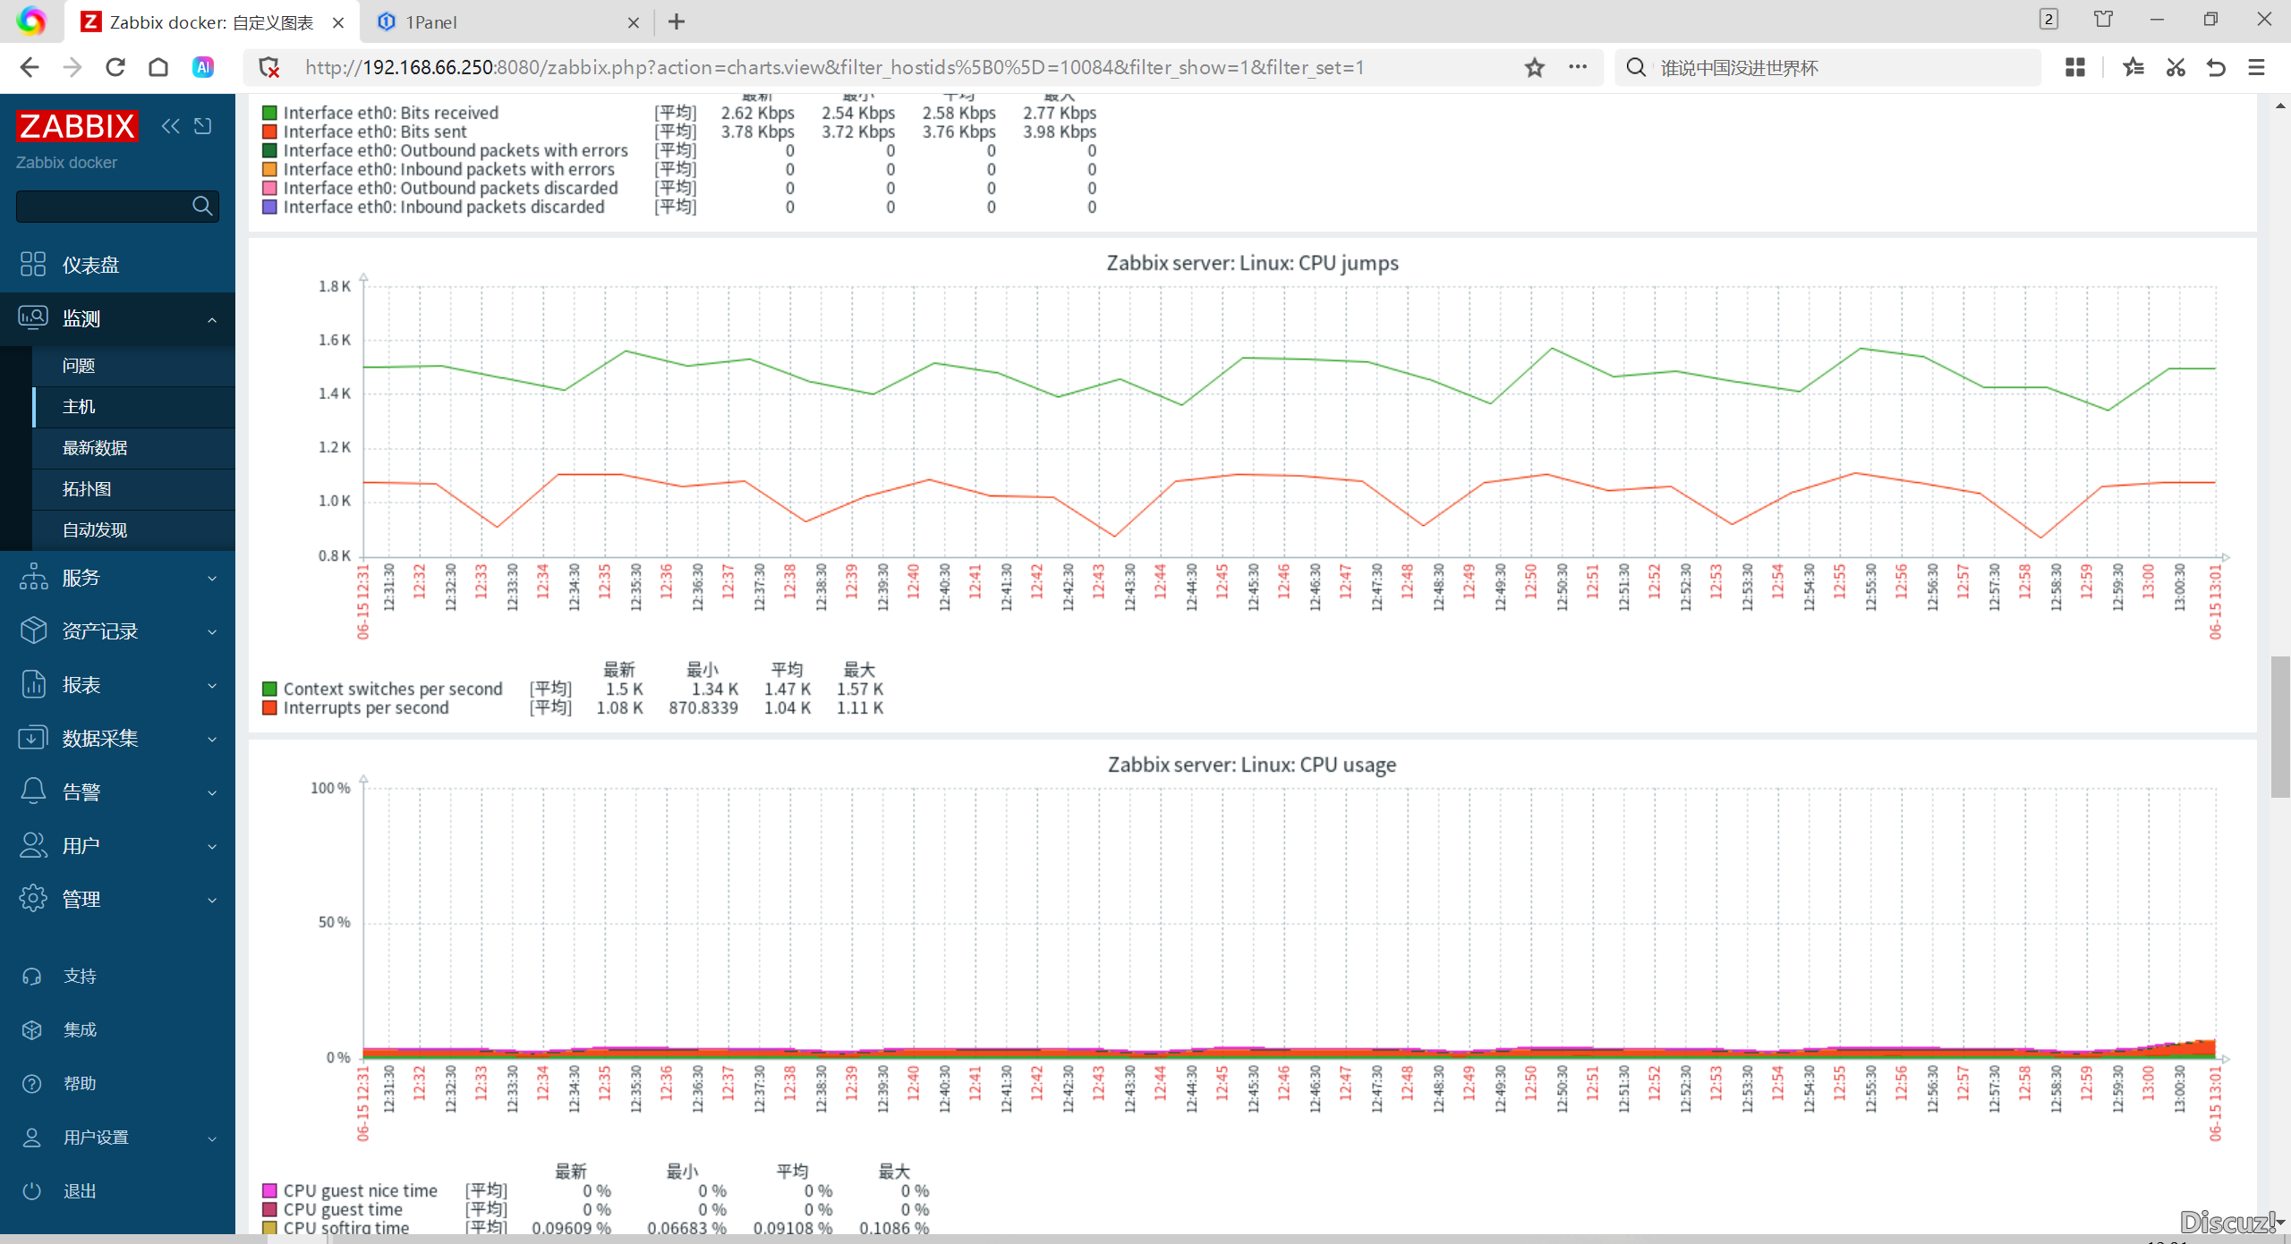Expand the 数据采集 menu section chevron
The image size is (2291, 1244).
pos(212,740)
